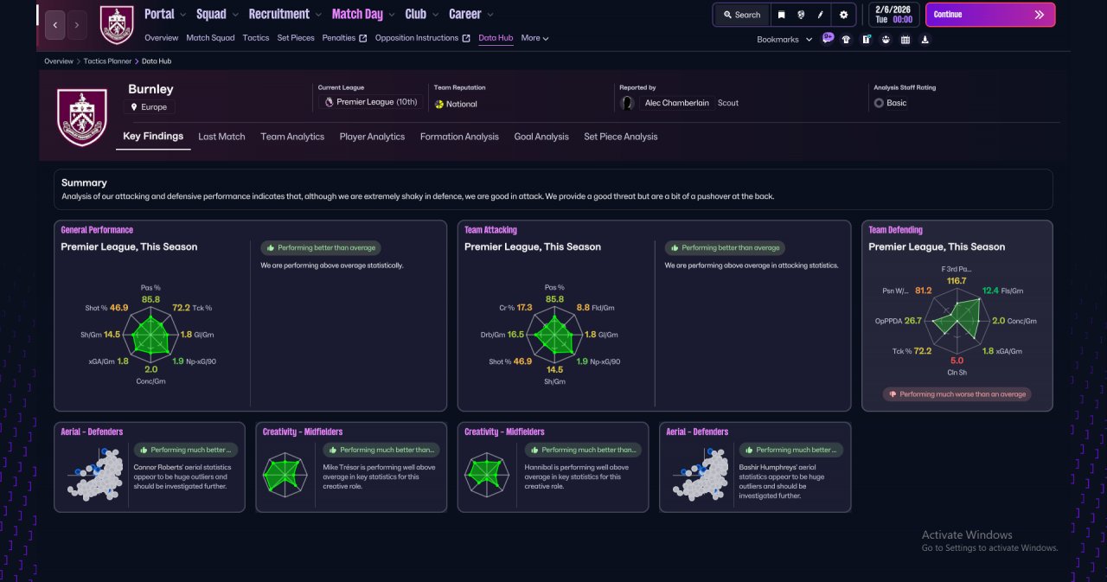Click the Europe location tag
Screen dimensions: 1107x582
[149, 107]
